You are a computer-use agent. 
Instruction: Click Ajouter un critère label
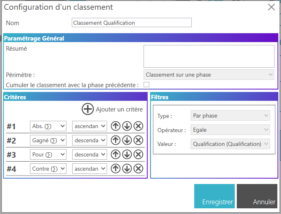tap(119, 109)
